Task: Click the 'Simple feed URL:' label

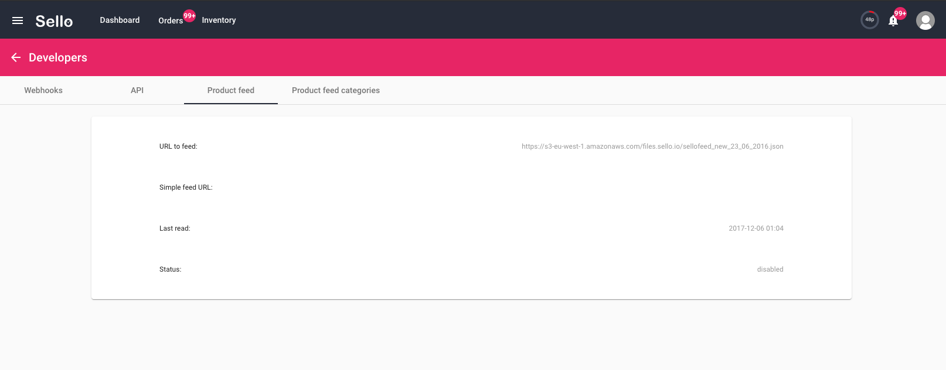Action: [x=186, y=187]
